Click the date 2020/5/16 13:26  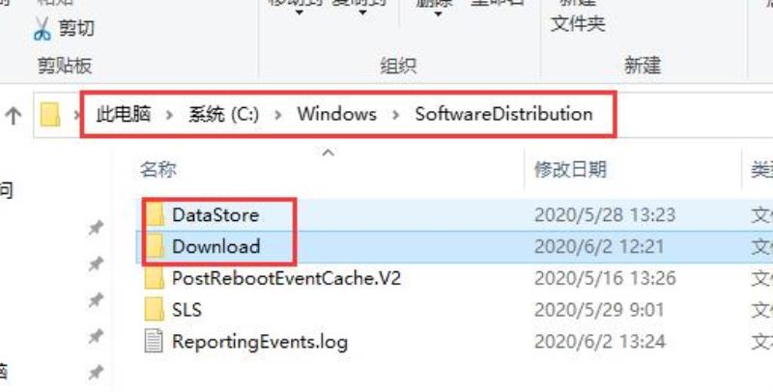[605, 278]
